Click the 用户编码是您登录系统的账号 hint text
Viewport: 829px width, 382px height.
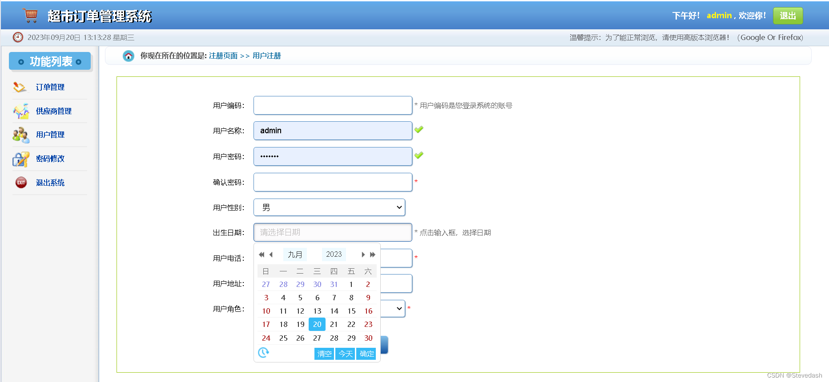(466, 106)
